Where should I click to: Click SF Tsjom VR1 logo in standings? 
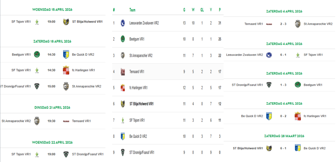[x=123, y=120]
